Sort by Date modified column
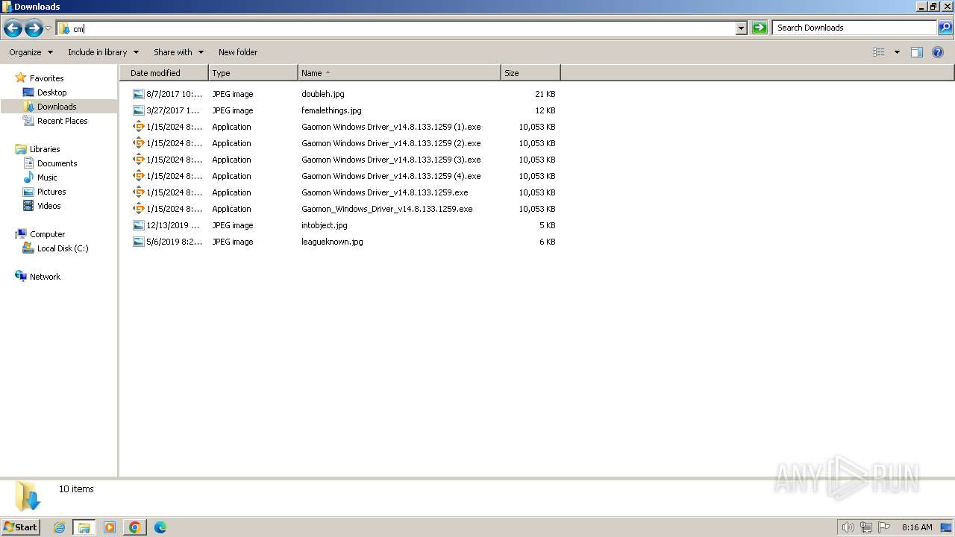Viewport: 955px width, 537px height. pos(164,73)
